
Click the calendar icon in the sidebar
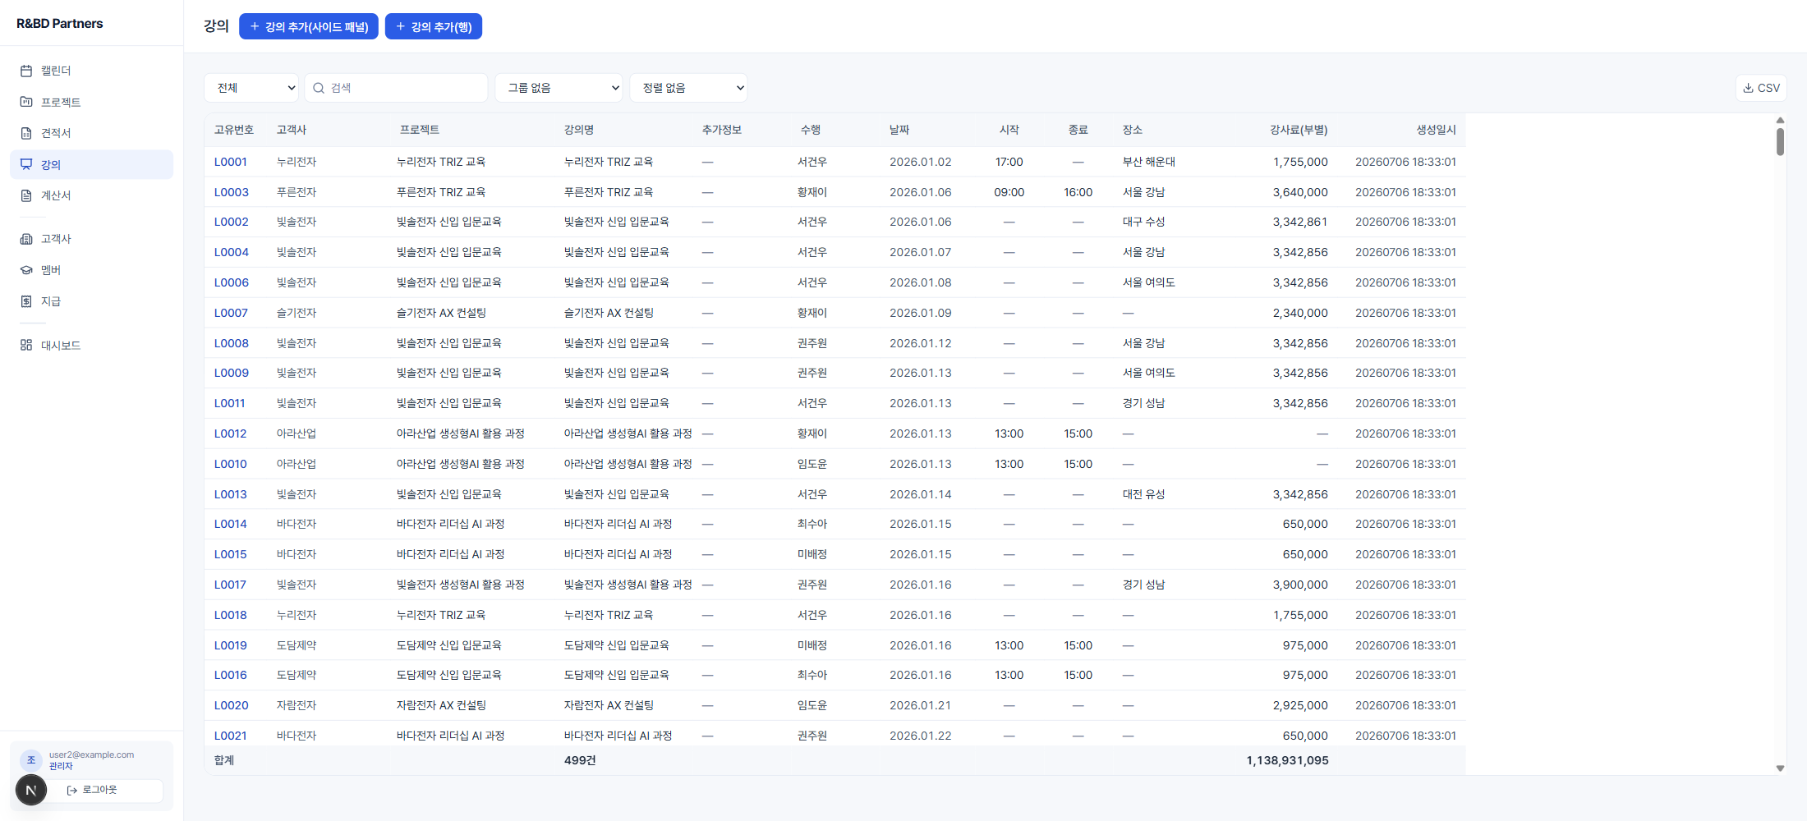(x=26, y=71)
